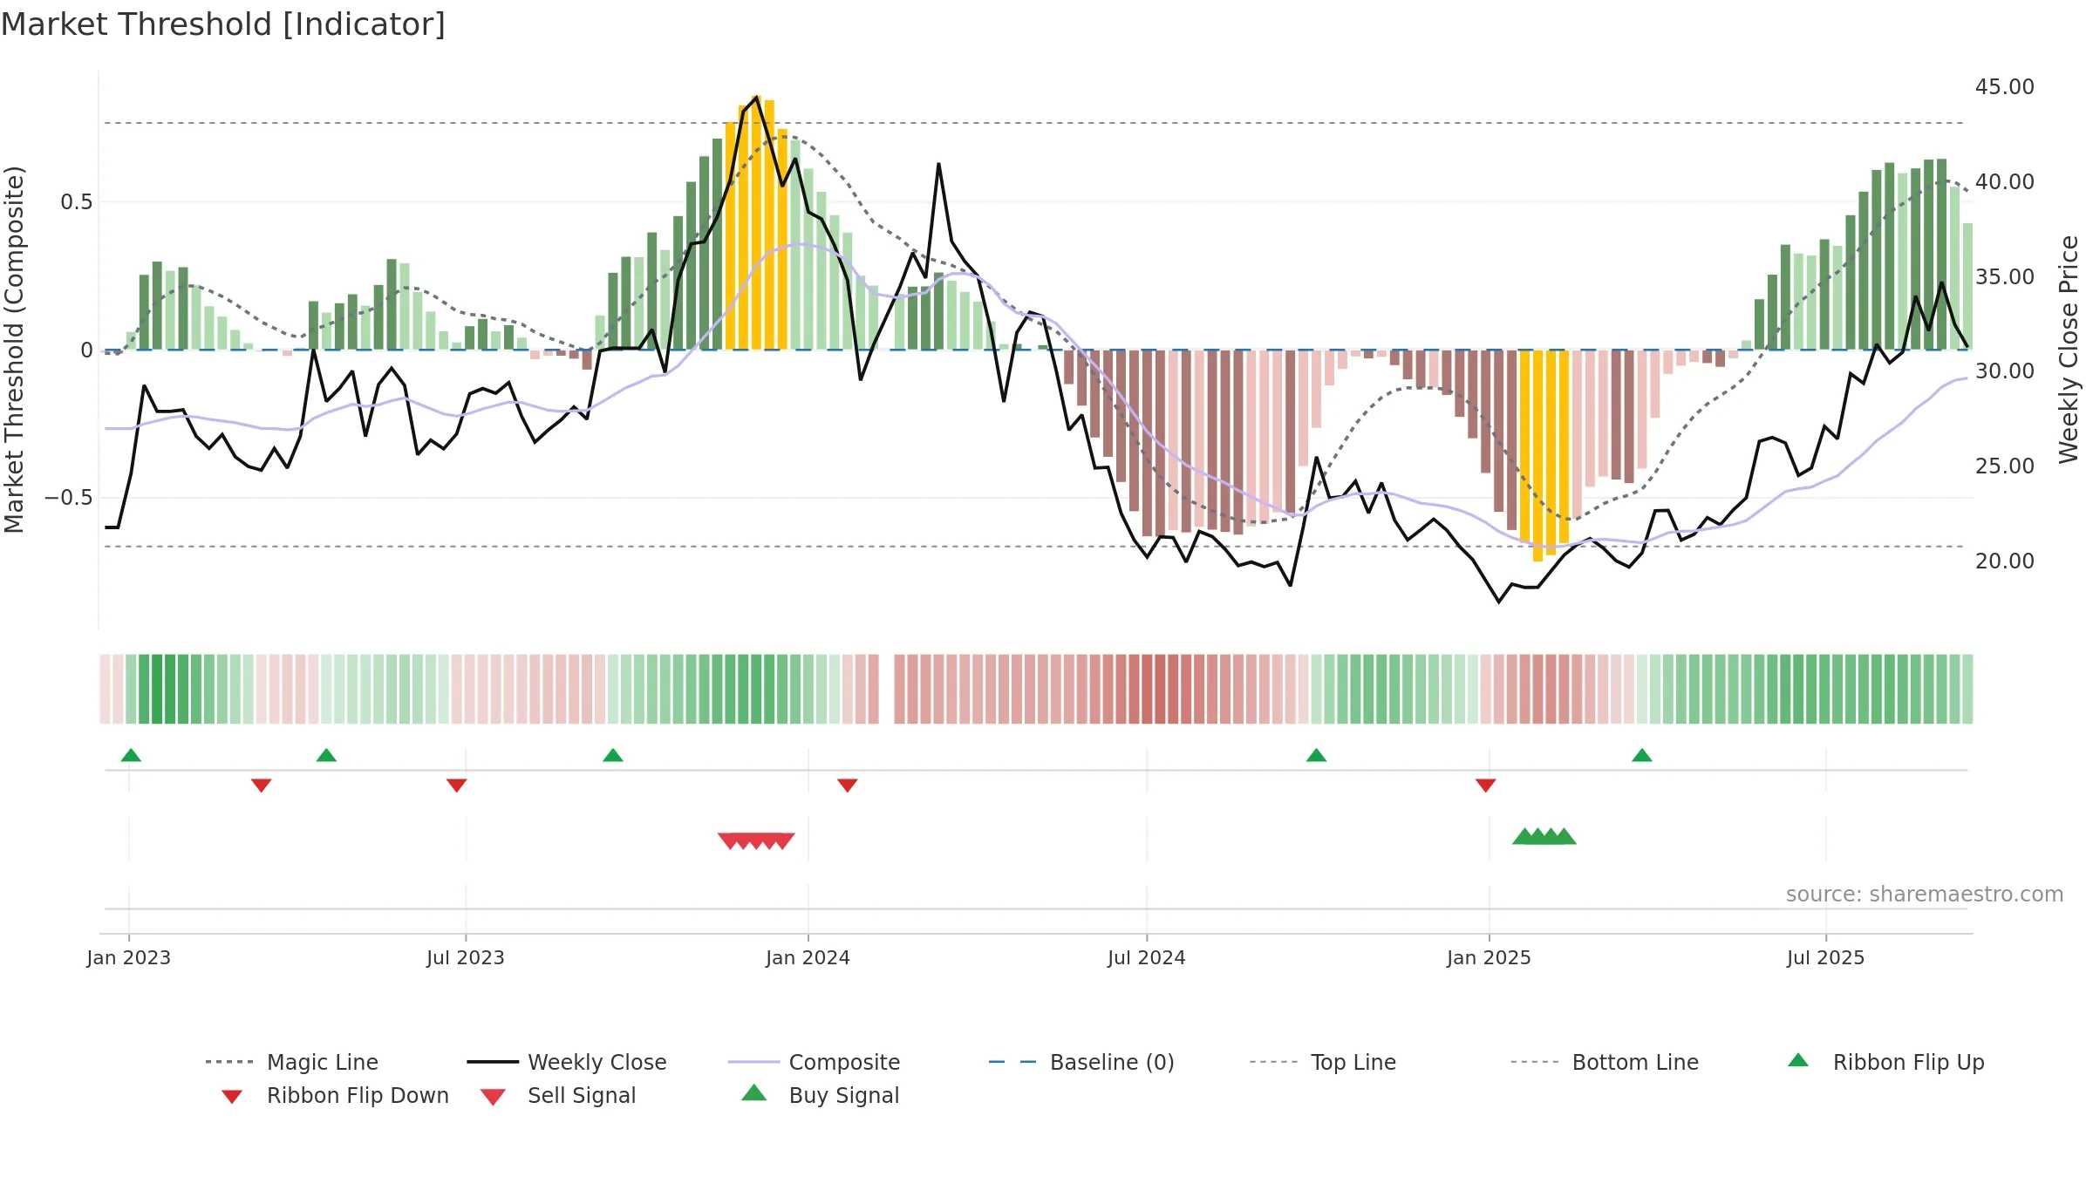
Task: Click the 35.00 price axis label
Action: 2005,277
